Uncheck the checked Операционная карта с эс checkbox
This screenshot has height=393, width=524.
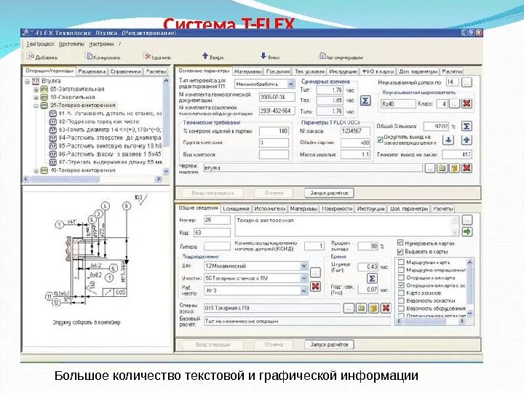pyautogui.click(x=401, y=285)
